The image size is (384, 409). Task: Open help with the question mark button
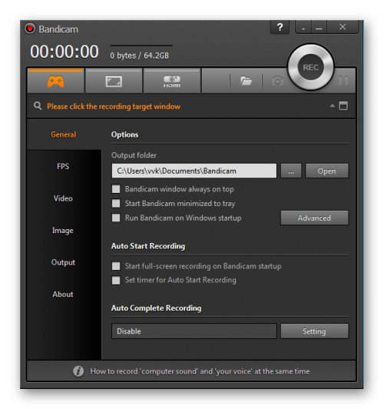280,27
